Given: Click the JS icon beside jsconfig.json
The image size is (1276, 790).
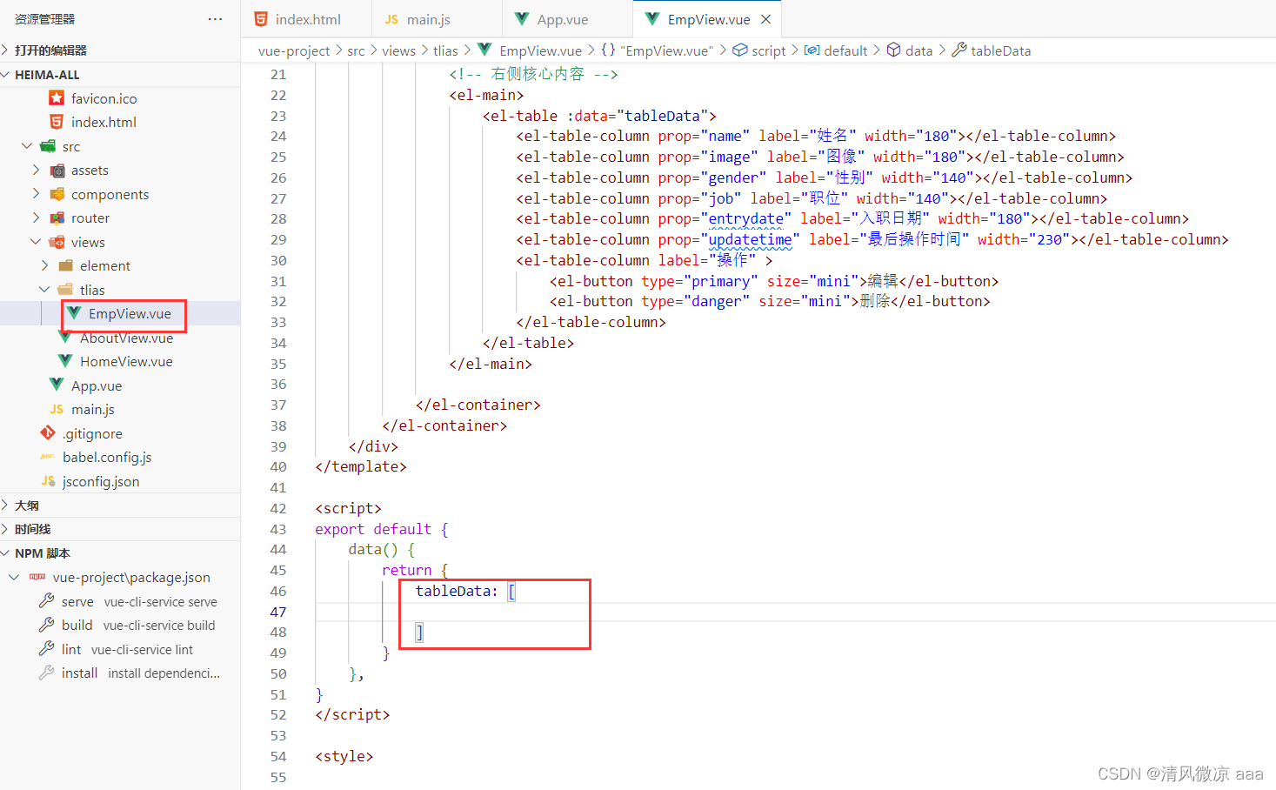Looking at the screenshot, I should pos(48,481).
